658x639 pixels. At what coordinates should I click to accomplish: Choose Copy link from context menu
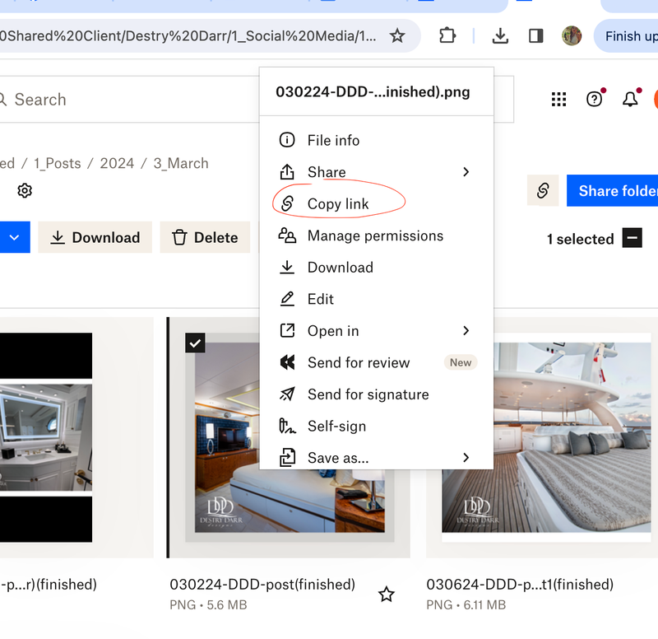(338, 204)
